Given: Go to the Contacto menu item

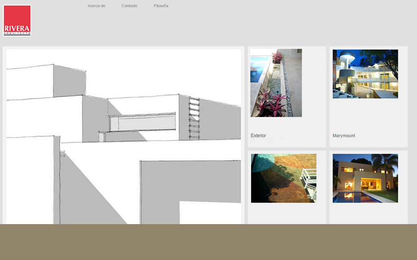Looking at the screenshot, I should click(129, 6).
